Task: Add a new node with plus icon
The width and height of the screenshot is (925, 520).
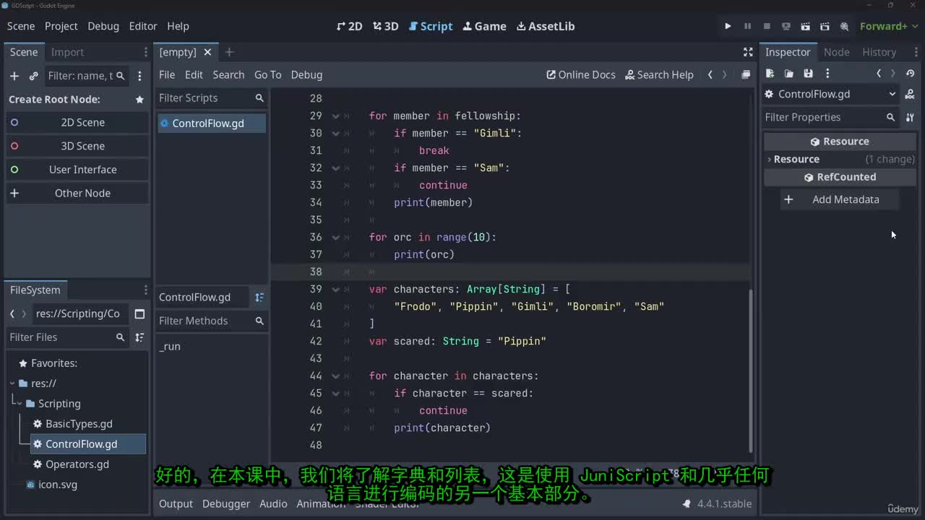Action: (x=14, y=76)
